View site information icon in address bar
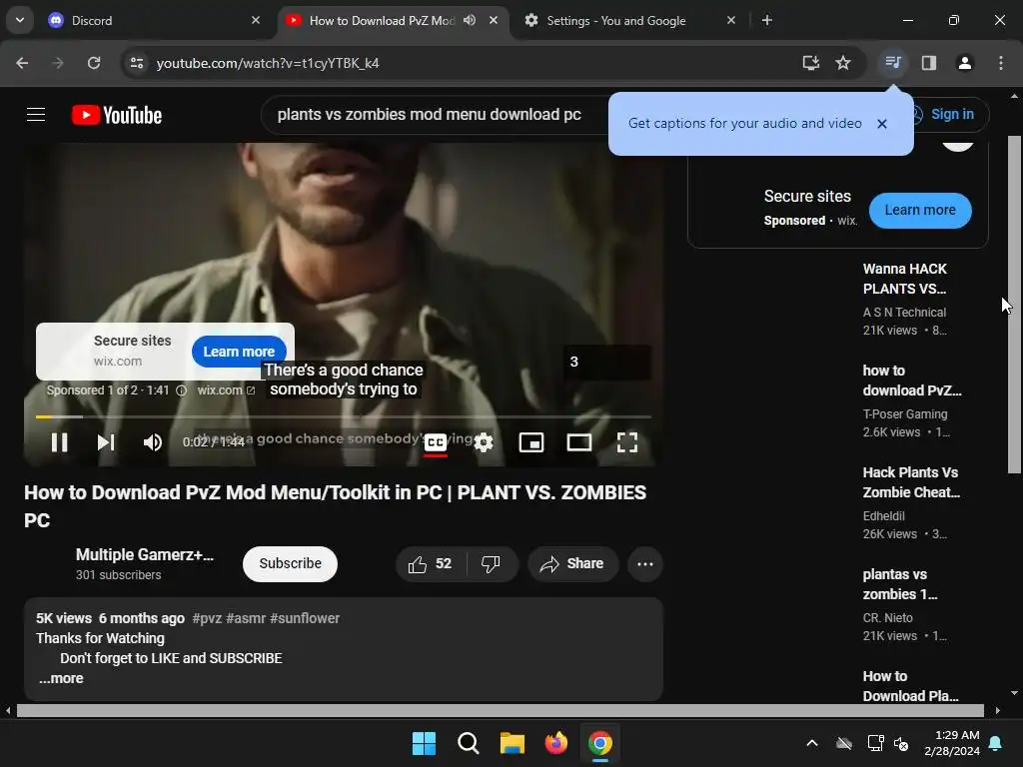The height and width of the screenshot is (767, 1023). 137,63
